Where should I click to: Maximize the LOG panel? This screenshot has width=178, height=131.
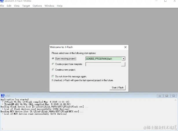click(x=167, y=96)
